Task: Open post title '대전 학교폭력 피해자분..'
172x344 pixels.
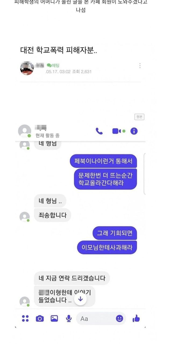Action: click(59, 50)
